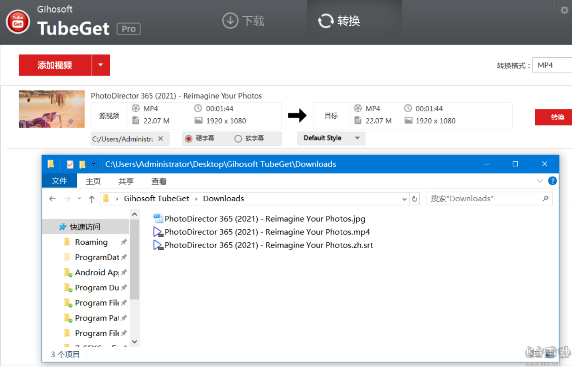This screenshot has width=572, height=367.
Task: Maximize the Explorer window
Action: [x=515, y=164]
